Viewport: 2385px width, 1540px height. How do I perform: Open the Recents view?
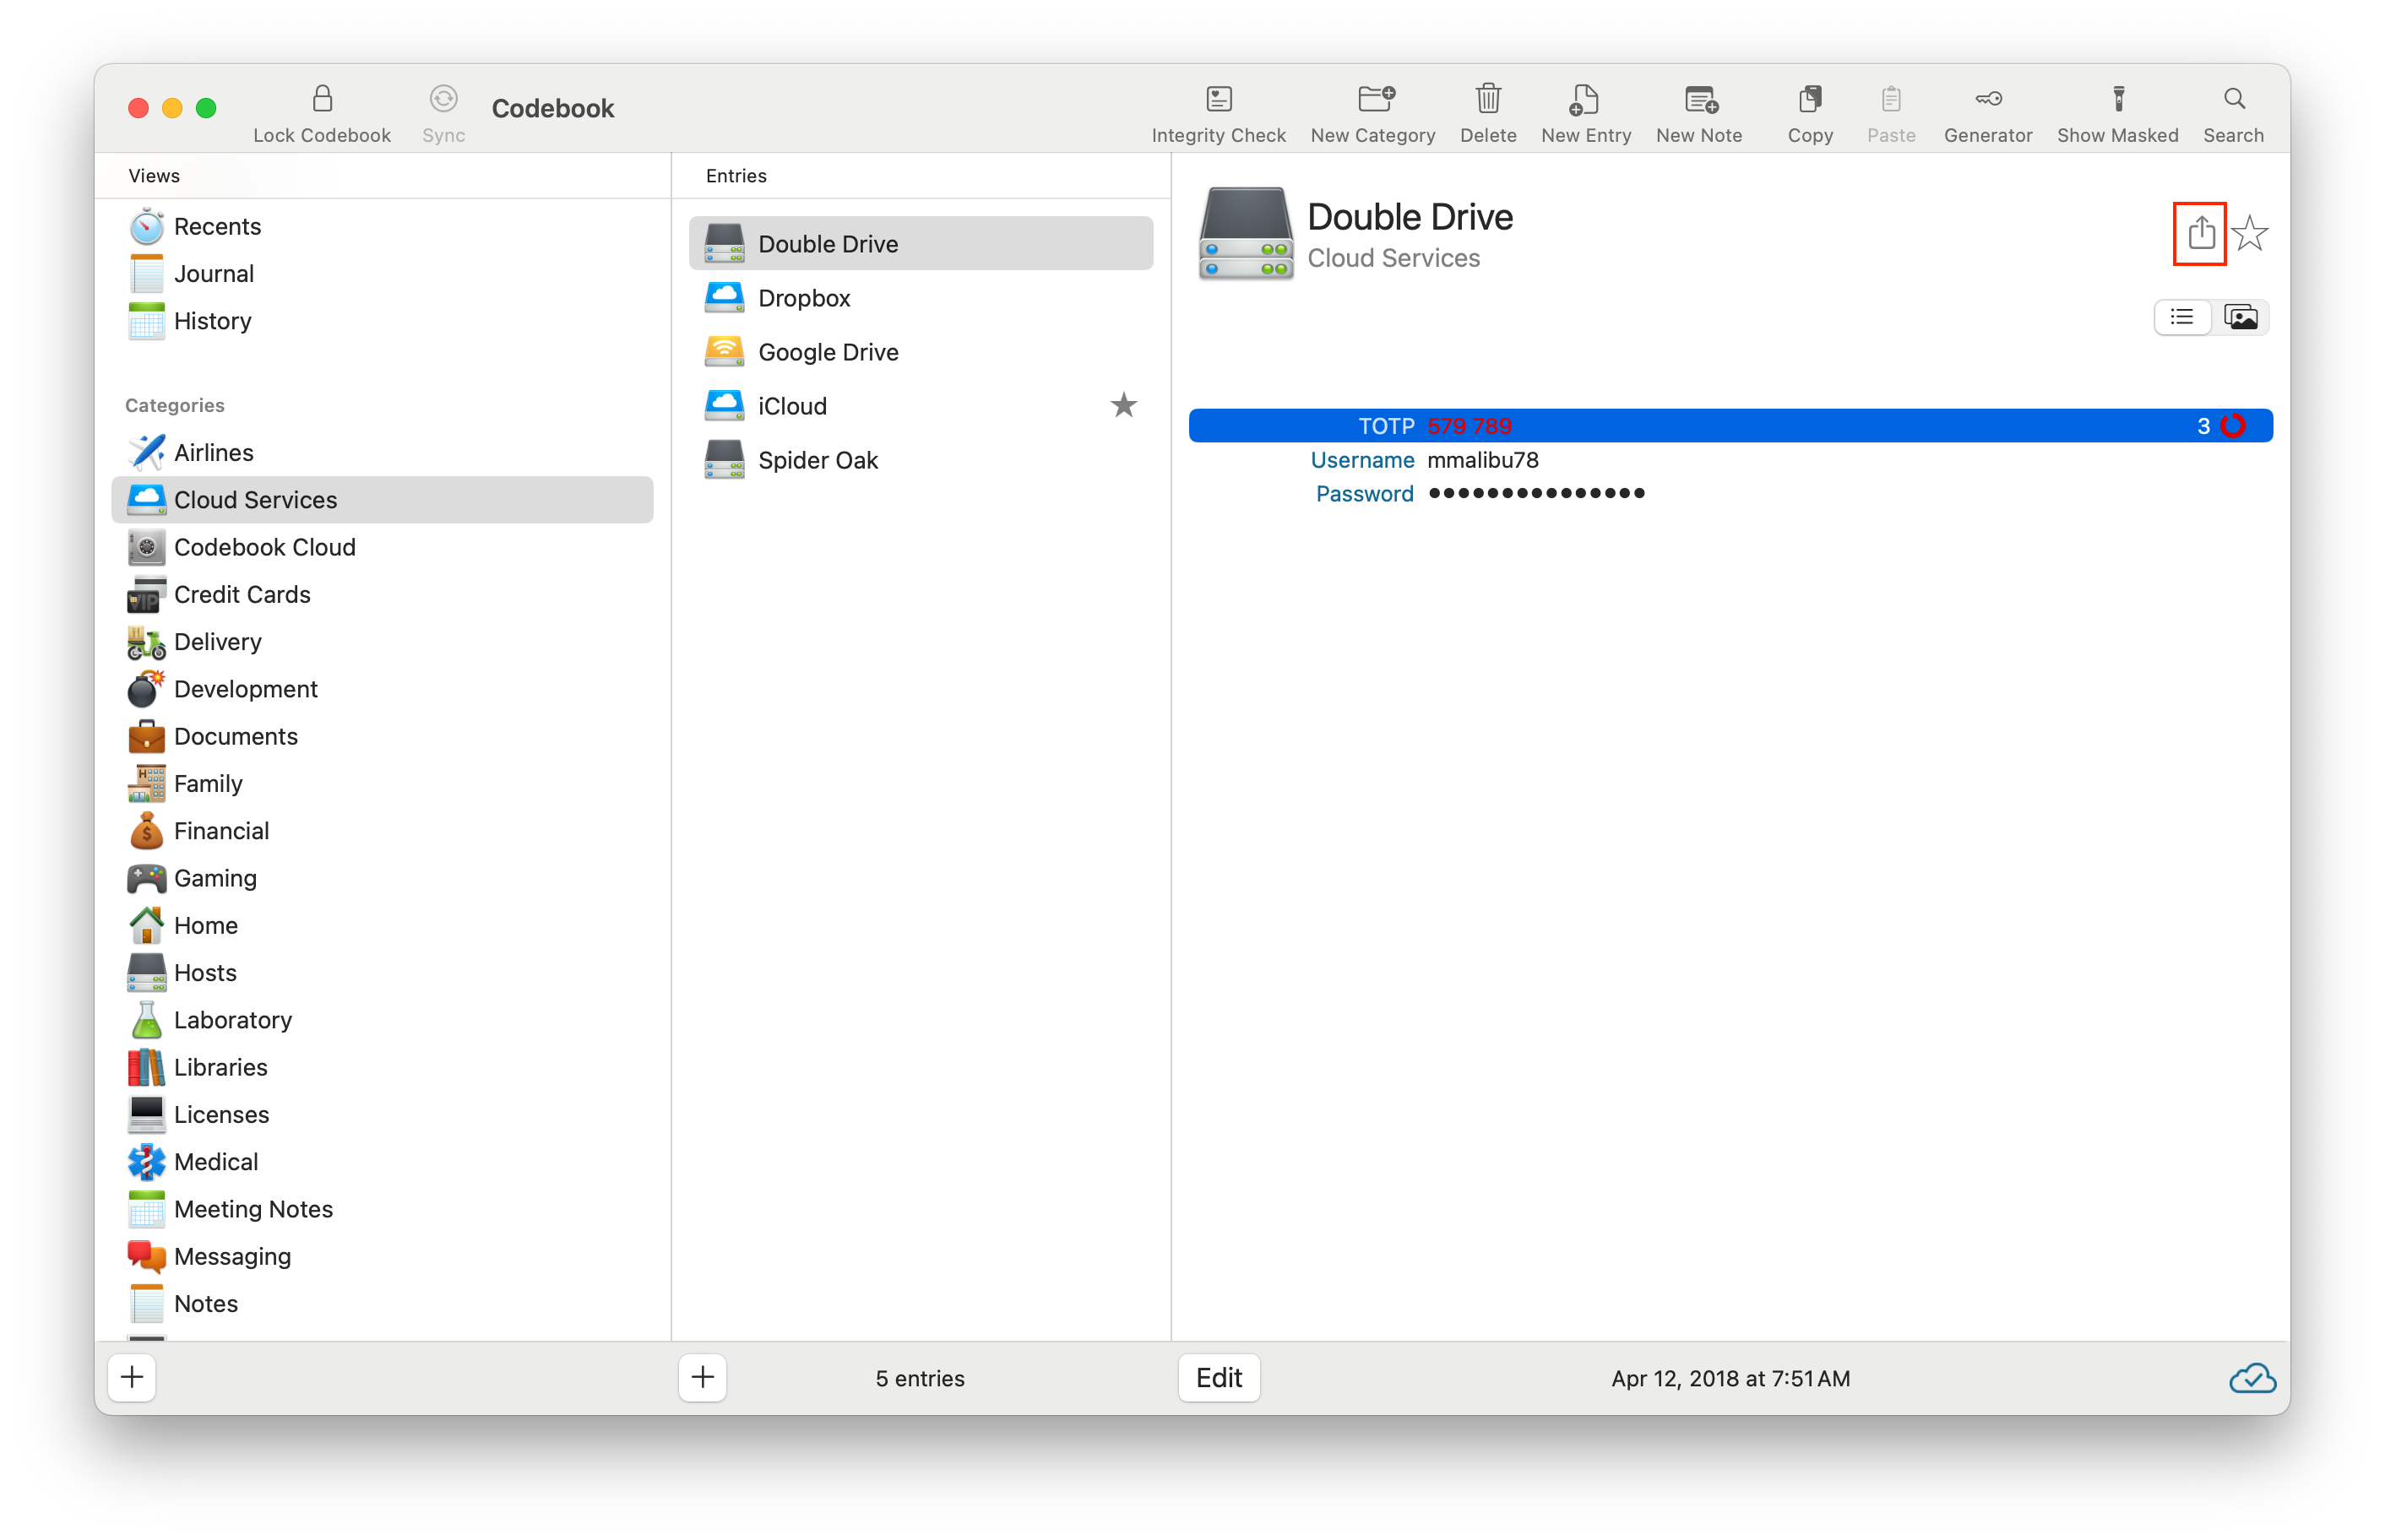(x=217, y=227)
